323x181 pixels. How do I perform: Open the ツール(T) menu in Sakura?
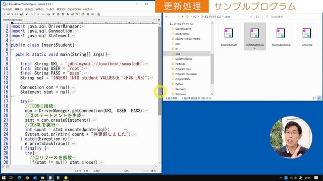pos(50,9)
